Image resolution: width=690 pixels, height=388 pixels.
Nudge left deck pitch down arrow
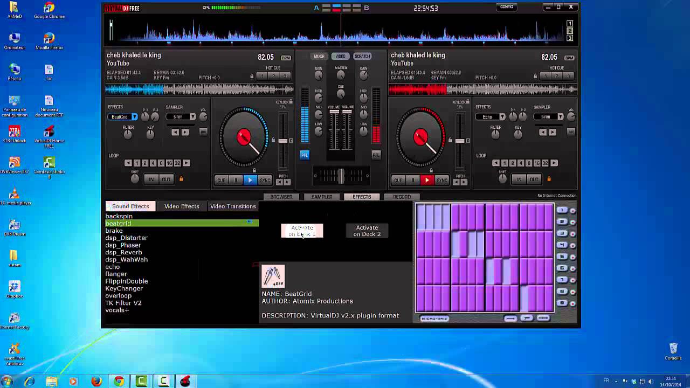tap(279, 182)
